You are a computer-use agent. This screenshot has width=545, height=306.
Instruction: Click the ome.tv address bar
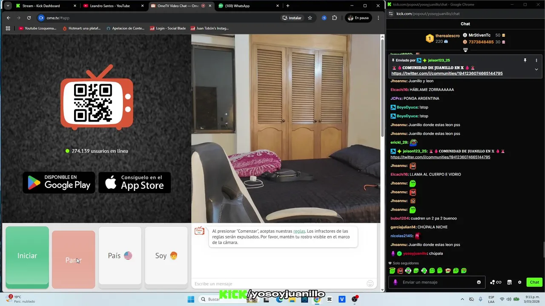click(158, 18)
